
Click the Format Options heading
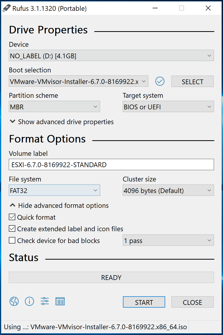(x=47, y=139)
